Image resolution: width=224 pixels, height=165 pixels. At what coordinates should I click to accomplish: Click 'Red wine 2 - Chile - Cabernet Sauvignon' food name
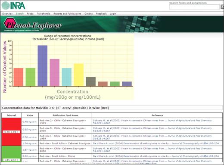click(63, 122)
